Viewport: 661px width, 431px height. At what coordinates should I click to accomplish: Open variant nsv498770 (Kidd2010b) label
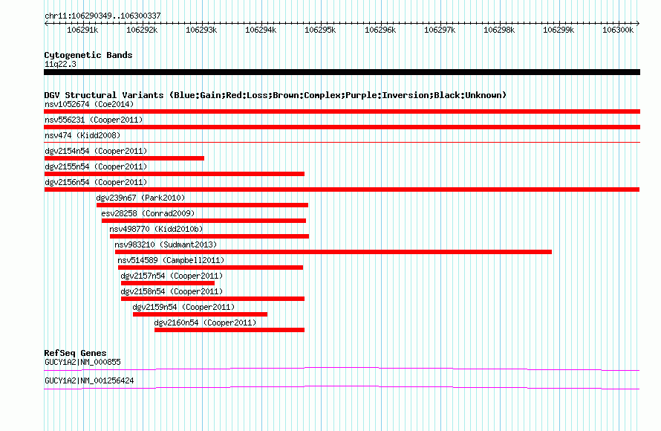coord(156,229)
